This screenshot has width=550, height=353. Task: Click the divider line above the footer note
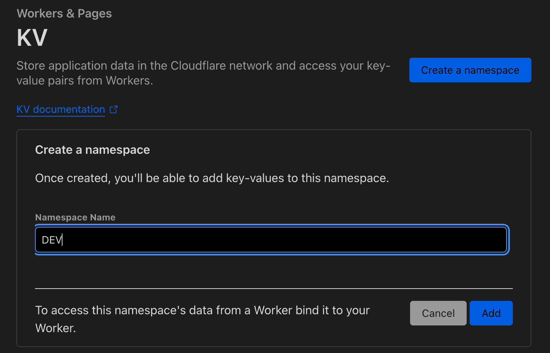tap(274, 289)
